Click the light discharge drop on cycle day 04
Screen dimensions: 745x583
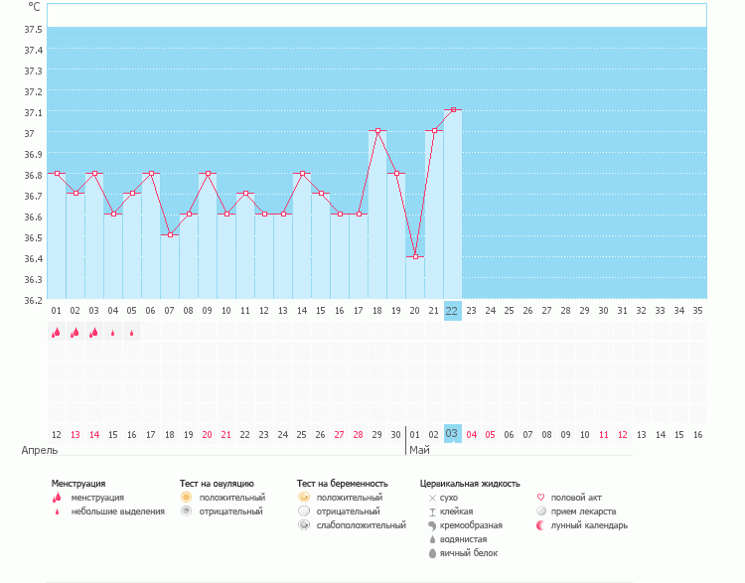[x=113, y=334]
